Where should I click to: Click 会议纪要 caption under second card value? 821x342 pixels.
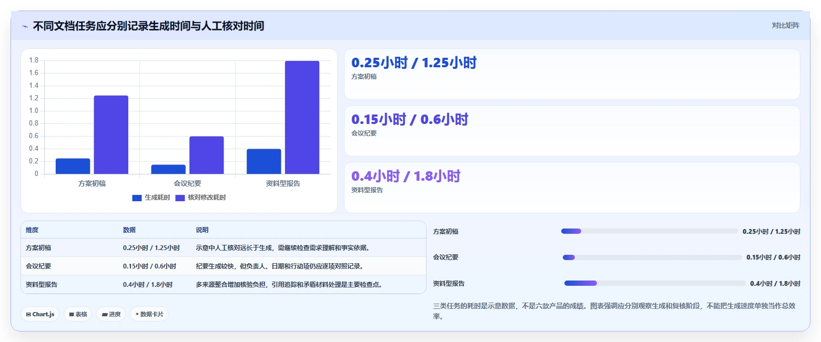click(x=364, y=133)
